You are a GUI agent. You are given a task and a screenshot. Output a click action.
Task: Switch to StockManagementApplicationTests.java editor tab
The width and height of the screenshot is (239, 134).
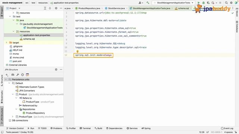(x=150, y=8)
